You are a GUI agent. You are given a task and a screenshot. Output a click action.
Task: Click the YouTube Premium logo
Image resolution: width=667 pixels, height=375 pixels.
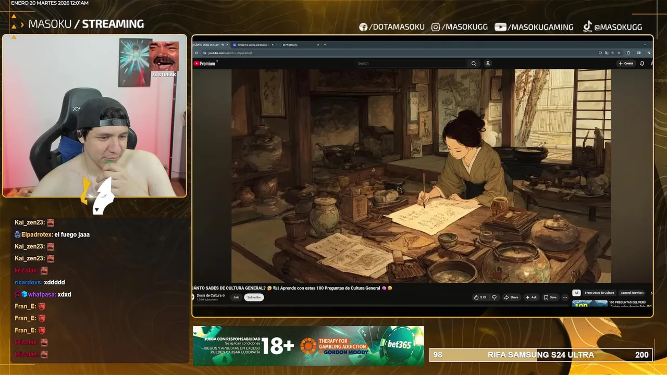[205, 64]
